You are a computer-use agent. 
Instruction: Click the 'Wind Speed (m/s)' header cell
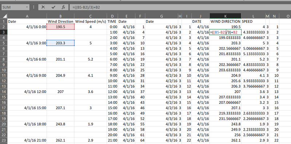tap(90, 21)
